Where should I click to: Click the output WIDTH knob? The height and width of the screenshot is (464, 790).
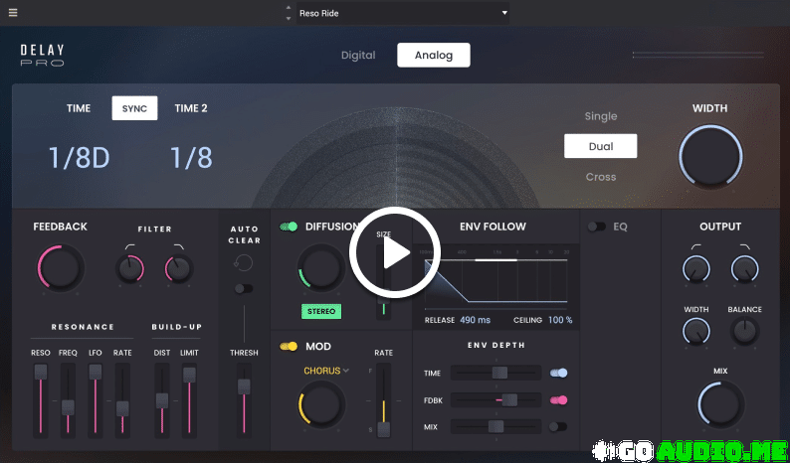(696, 332)
